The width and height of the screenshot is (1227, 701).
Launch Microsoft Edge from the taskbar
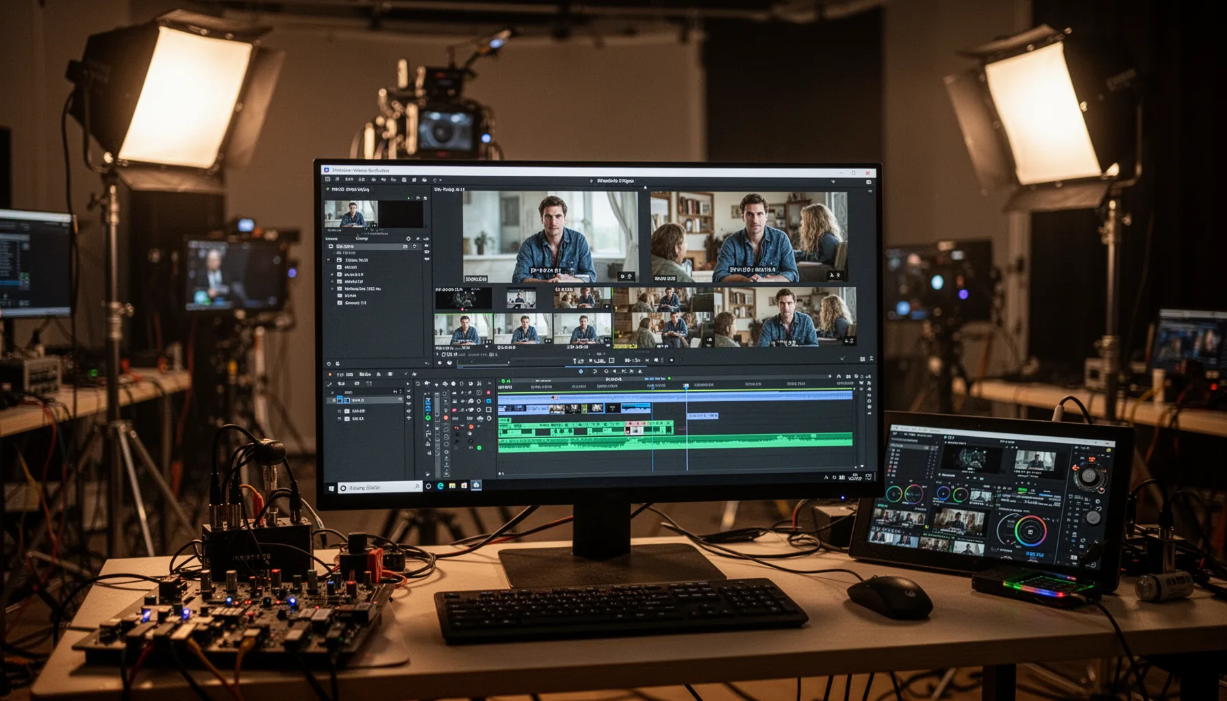click(440, 486)
